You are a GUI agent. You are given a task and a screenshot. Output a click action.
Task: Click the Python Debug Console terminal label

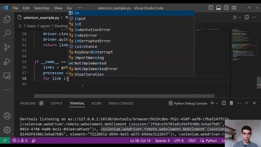pos(188,103)
